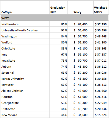Select Wofford's $51,500 salary cell

[x=81, y=42]
